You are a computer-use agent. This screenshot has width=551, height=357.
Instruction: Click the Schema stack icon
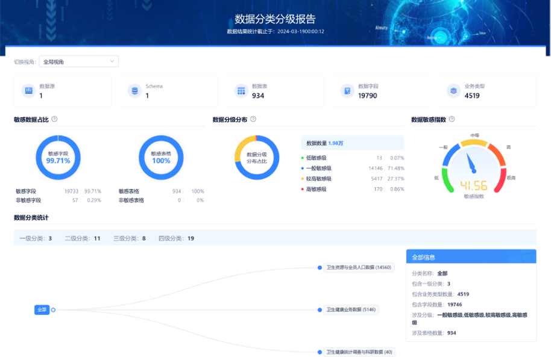point(134,89)
